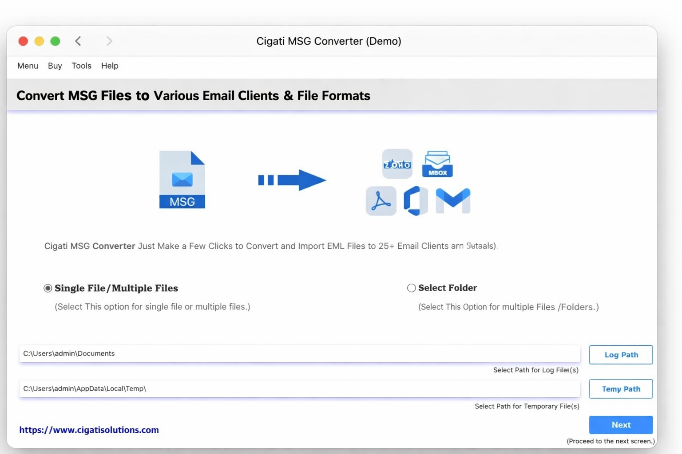Click the blue conversion arrow icon
The image size is (682, 454).
[292, 180]
